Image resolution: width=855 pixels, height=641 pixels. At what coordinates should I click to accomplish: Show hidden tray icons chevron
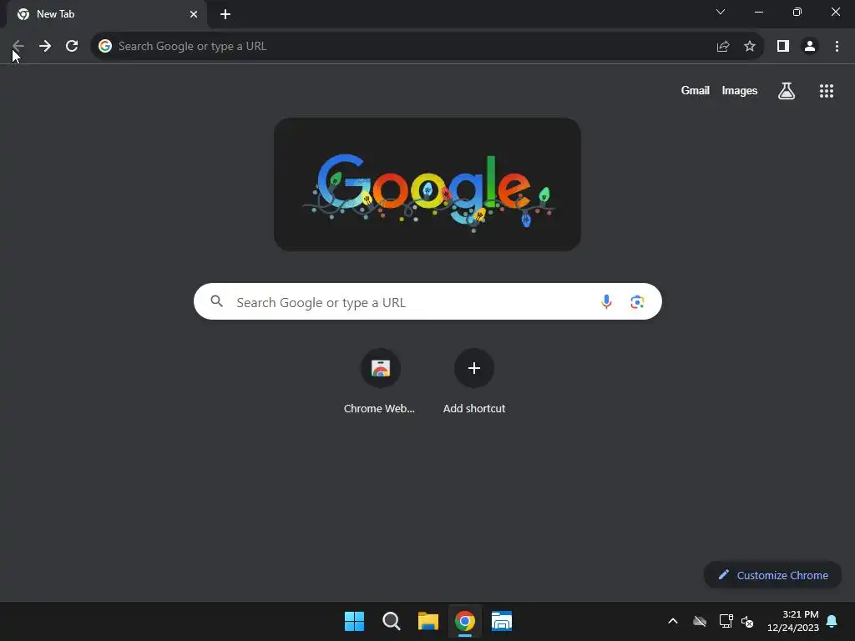(x=673, y=621)
